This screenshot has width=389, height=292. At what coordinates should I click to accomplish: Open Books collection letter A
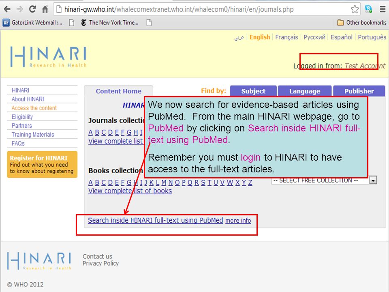point(90,182)
